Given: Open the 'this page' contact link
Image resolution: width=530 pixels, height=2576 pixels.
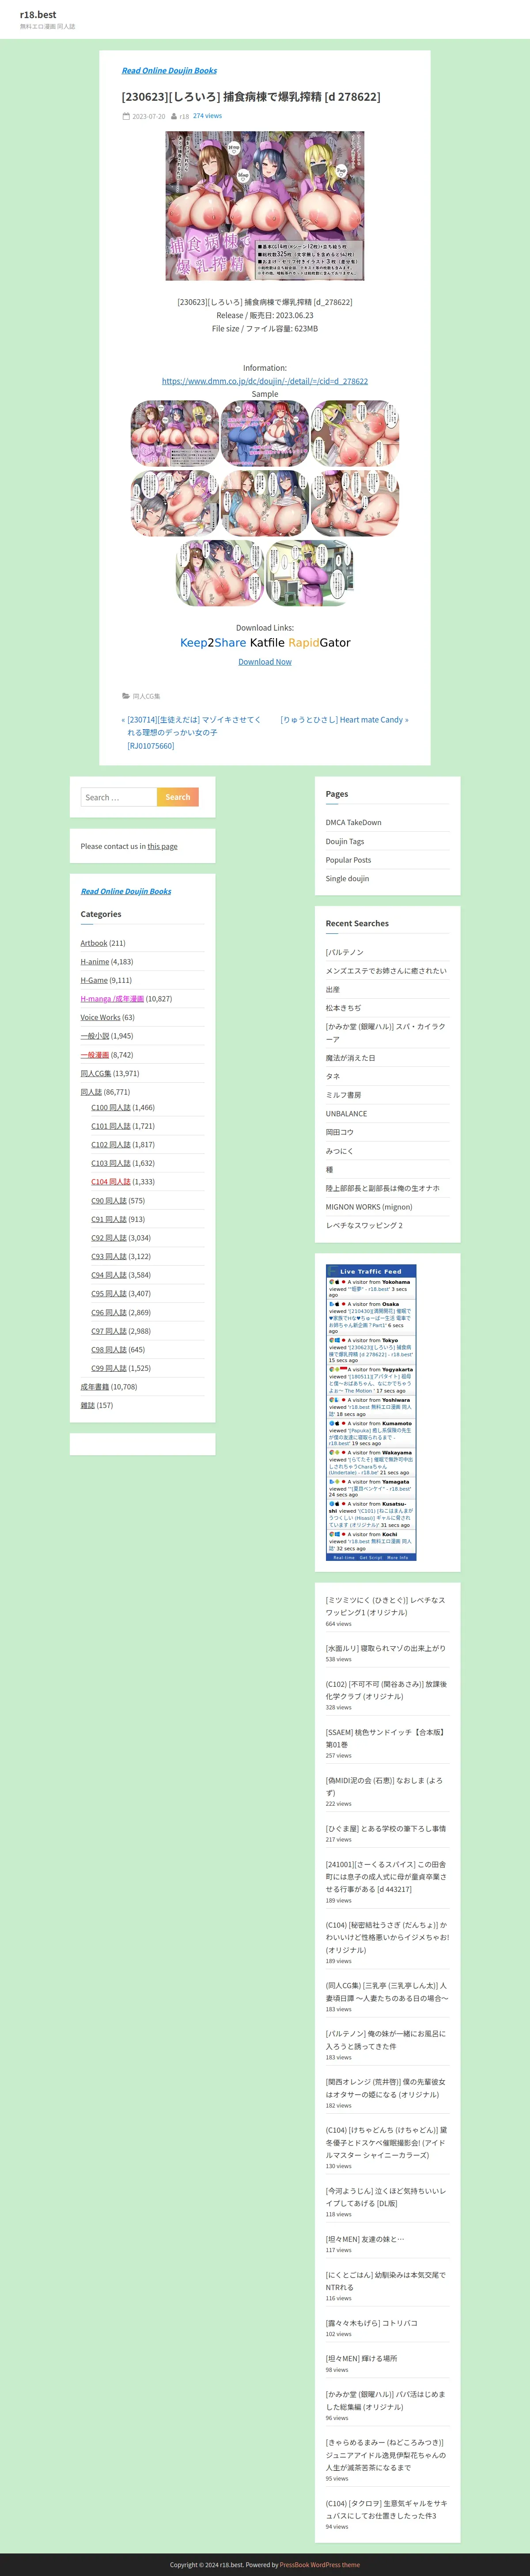Looking at the screenshot, I should point(162,846).
